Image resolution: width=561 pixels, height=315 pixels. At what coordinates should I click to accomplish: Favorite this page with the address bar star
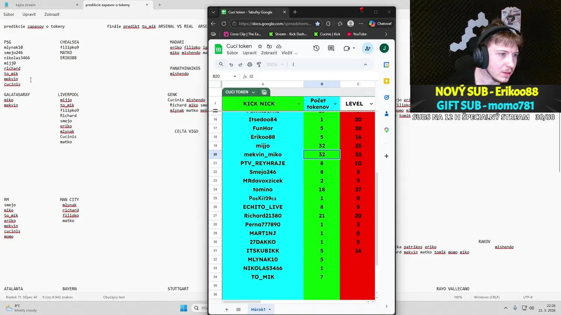click(x=317, y=24)
